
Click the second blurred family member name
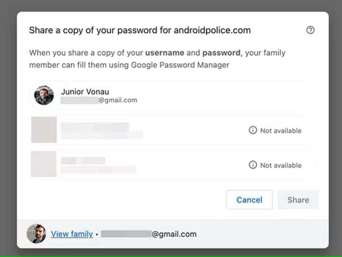[x=83, y=161]
